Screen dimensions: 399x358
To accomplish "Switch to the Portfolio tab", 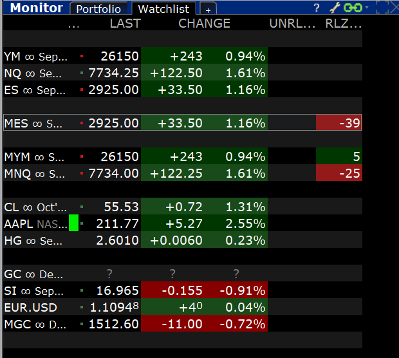I will point(98,9).
